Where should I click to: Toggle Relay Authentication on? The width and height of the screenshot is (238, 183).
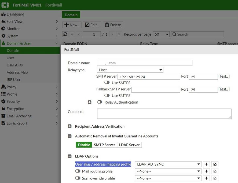[100, 102]
